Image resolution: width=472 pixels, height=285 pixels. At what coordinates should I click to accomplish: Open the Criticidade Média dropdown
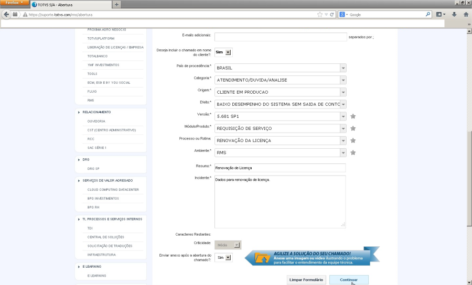[228, 245]
